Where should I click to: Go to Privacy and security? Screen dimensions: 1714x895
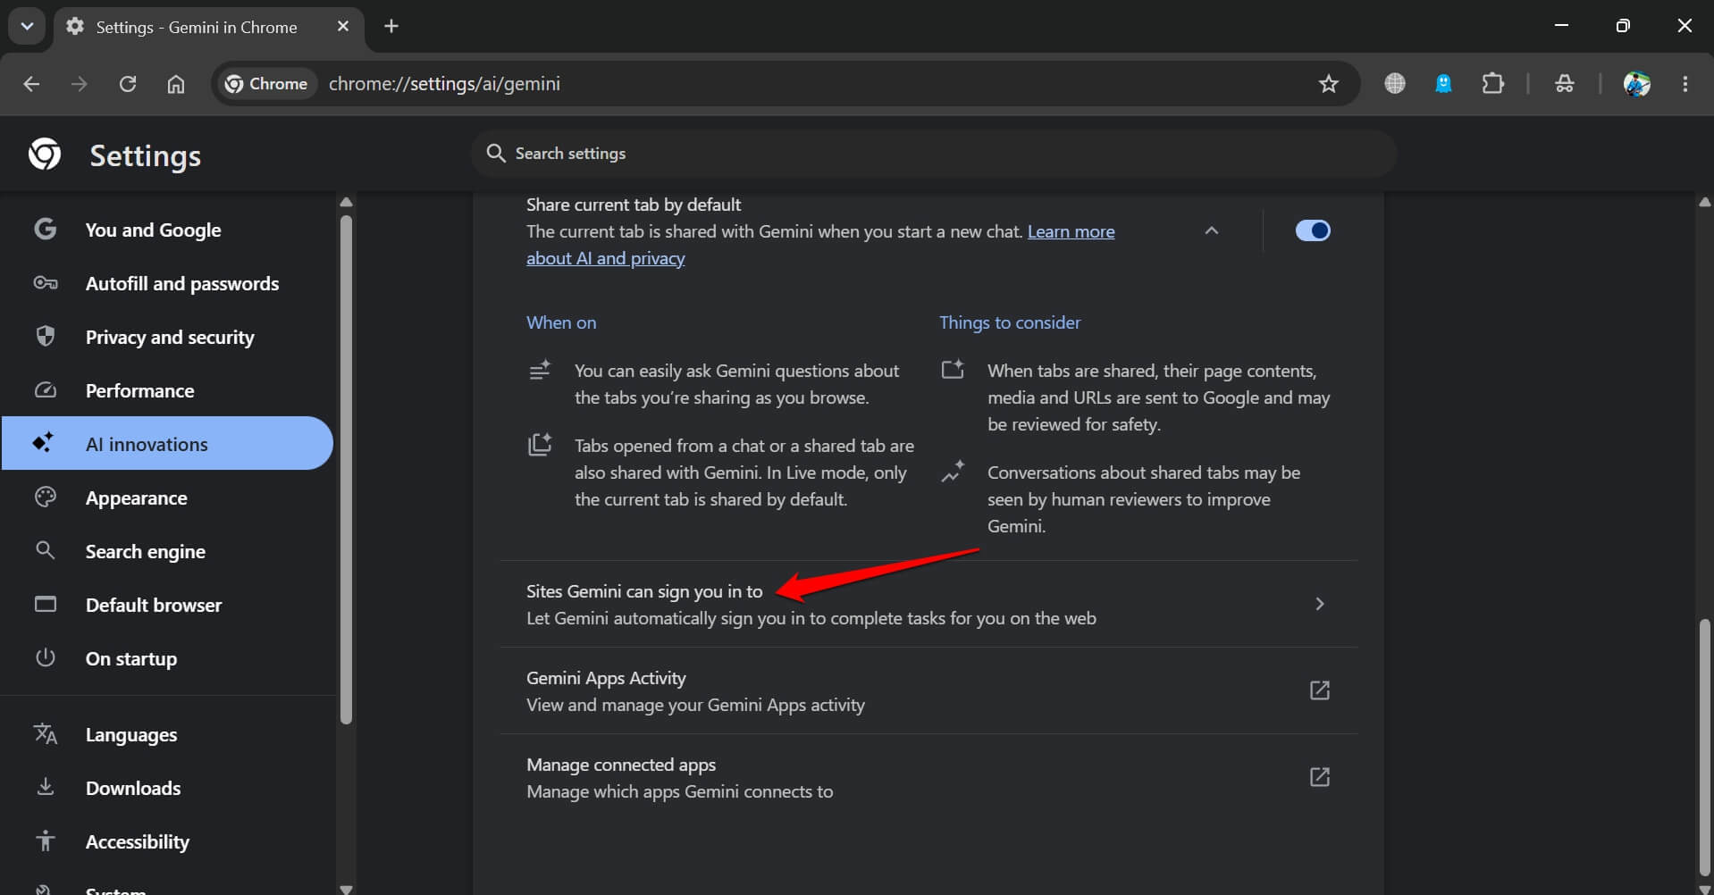tap(167, 337)
